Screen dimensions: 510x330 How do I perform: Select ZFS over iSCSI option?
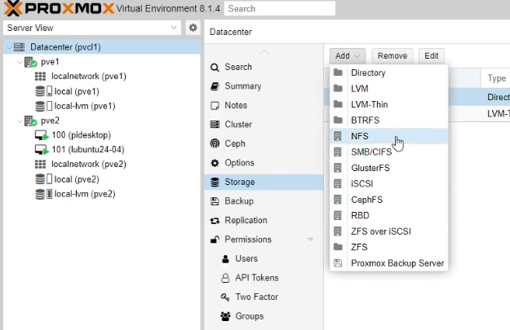(x=389, y=231)
